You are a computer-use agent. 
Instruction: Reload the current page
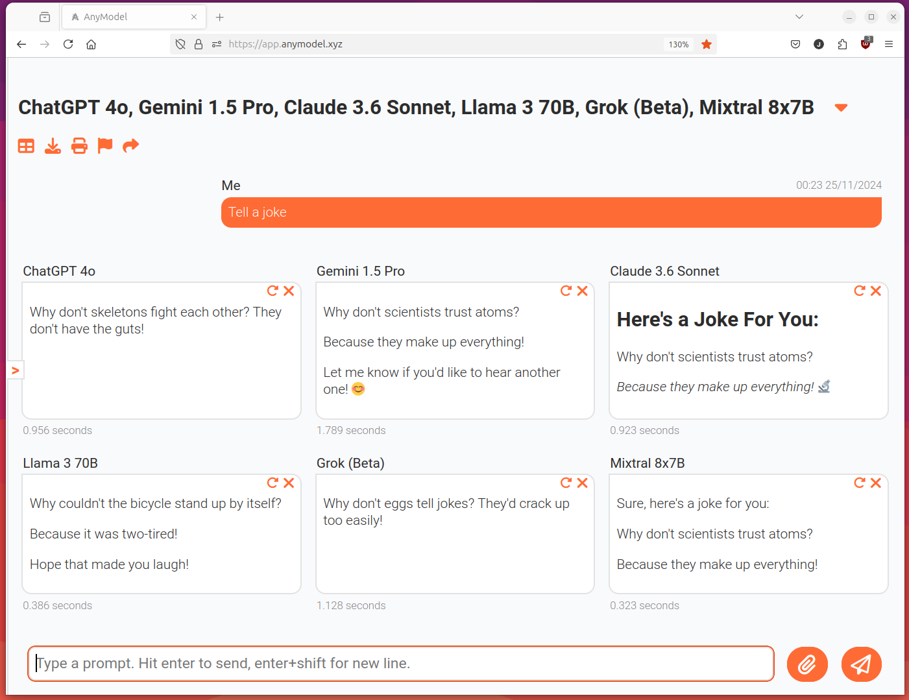click(x=68, y=44)
